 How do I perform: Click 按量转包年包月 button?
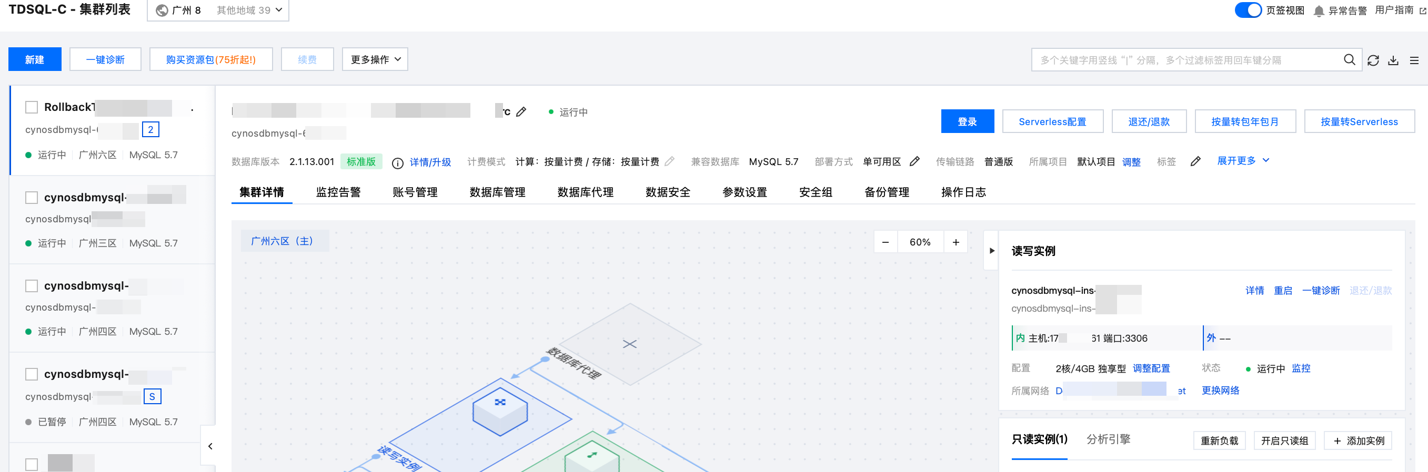tap(1245, 121)
